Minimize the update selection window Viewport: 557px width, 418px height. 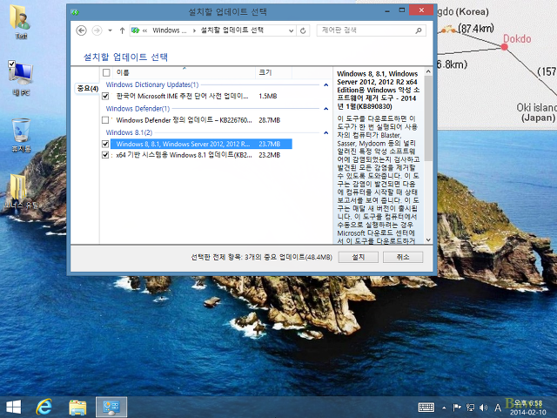tap(387, 10)
